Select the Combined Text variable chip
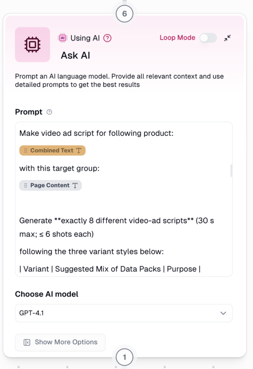 [x=52, y=151]
